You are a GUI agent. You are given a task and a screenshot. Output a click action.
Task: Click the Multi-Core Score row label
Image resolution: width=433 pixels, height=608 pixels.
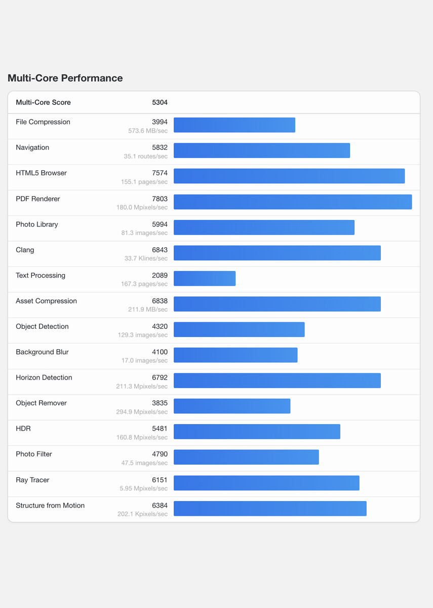point(43,102)
